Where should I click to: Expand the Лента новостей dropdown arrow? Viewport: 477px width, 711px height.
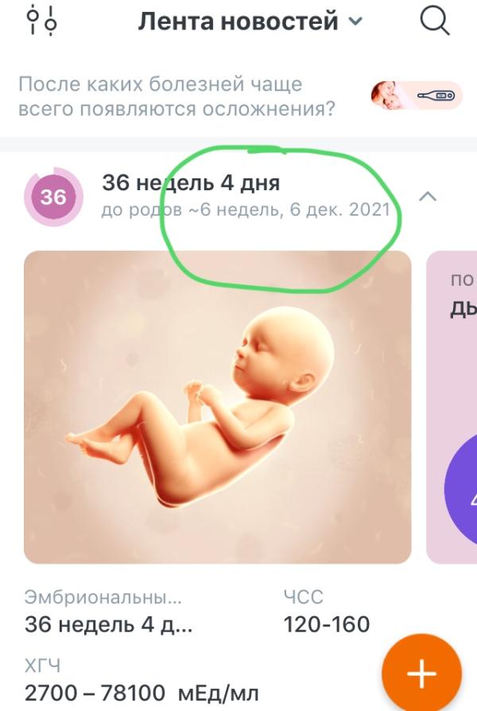point(356,21)
